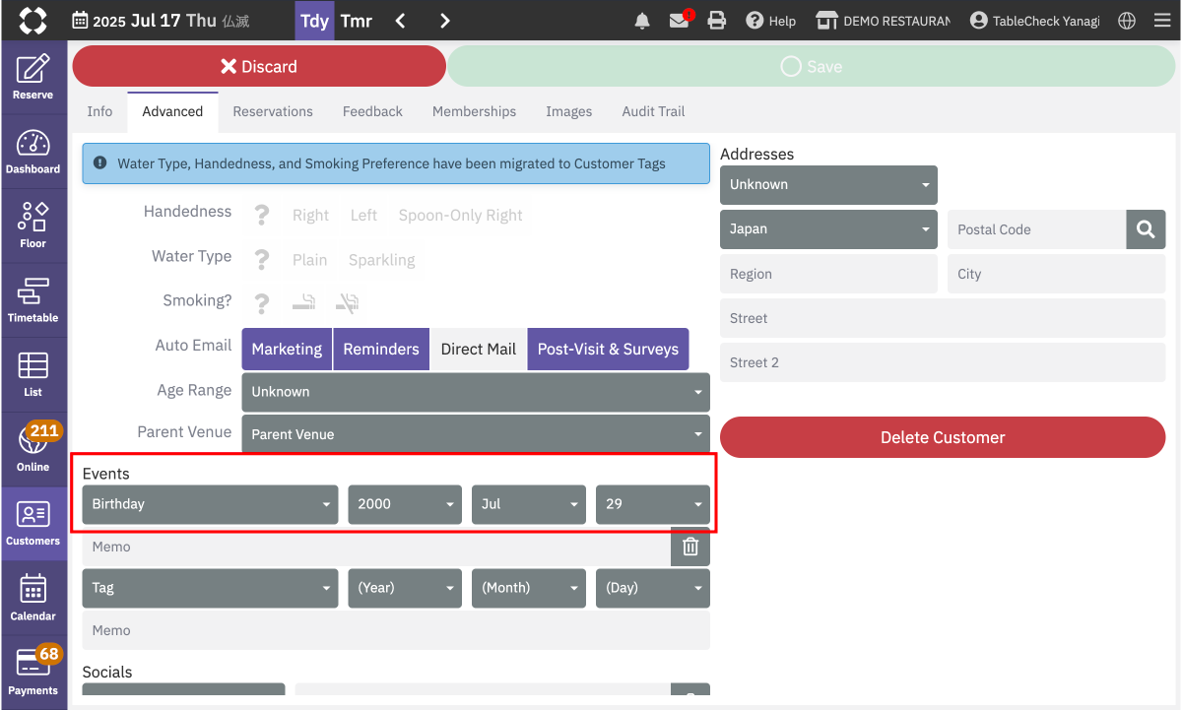
Task: Open the Help link
Action: tap(771, 21)
